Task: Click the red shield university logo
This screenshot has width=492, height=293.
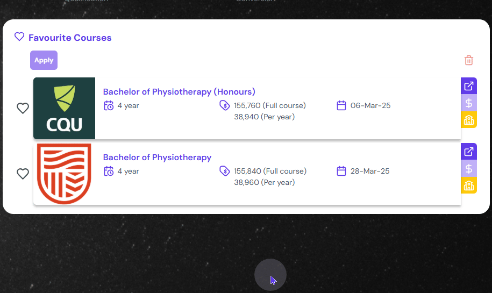Action: 65,174
